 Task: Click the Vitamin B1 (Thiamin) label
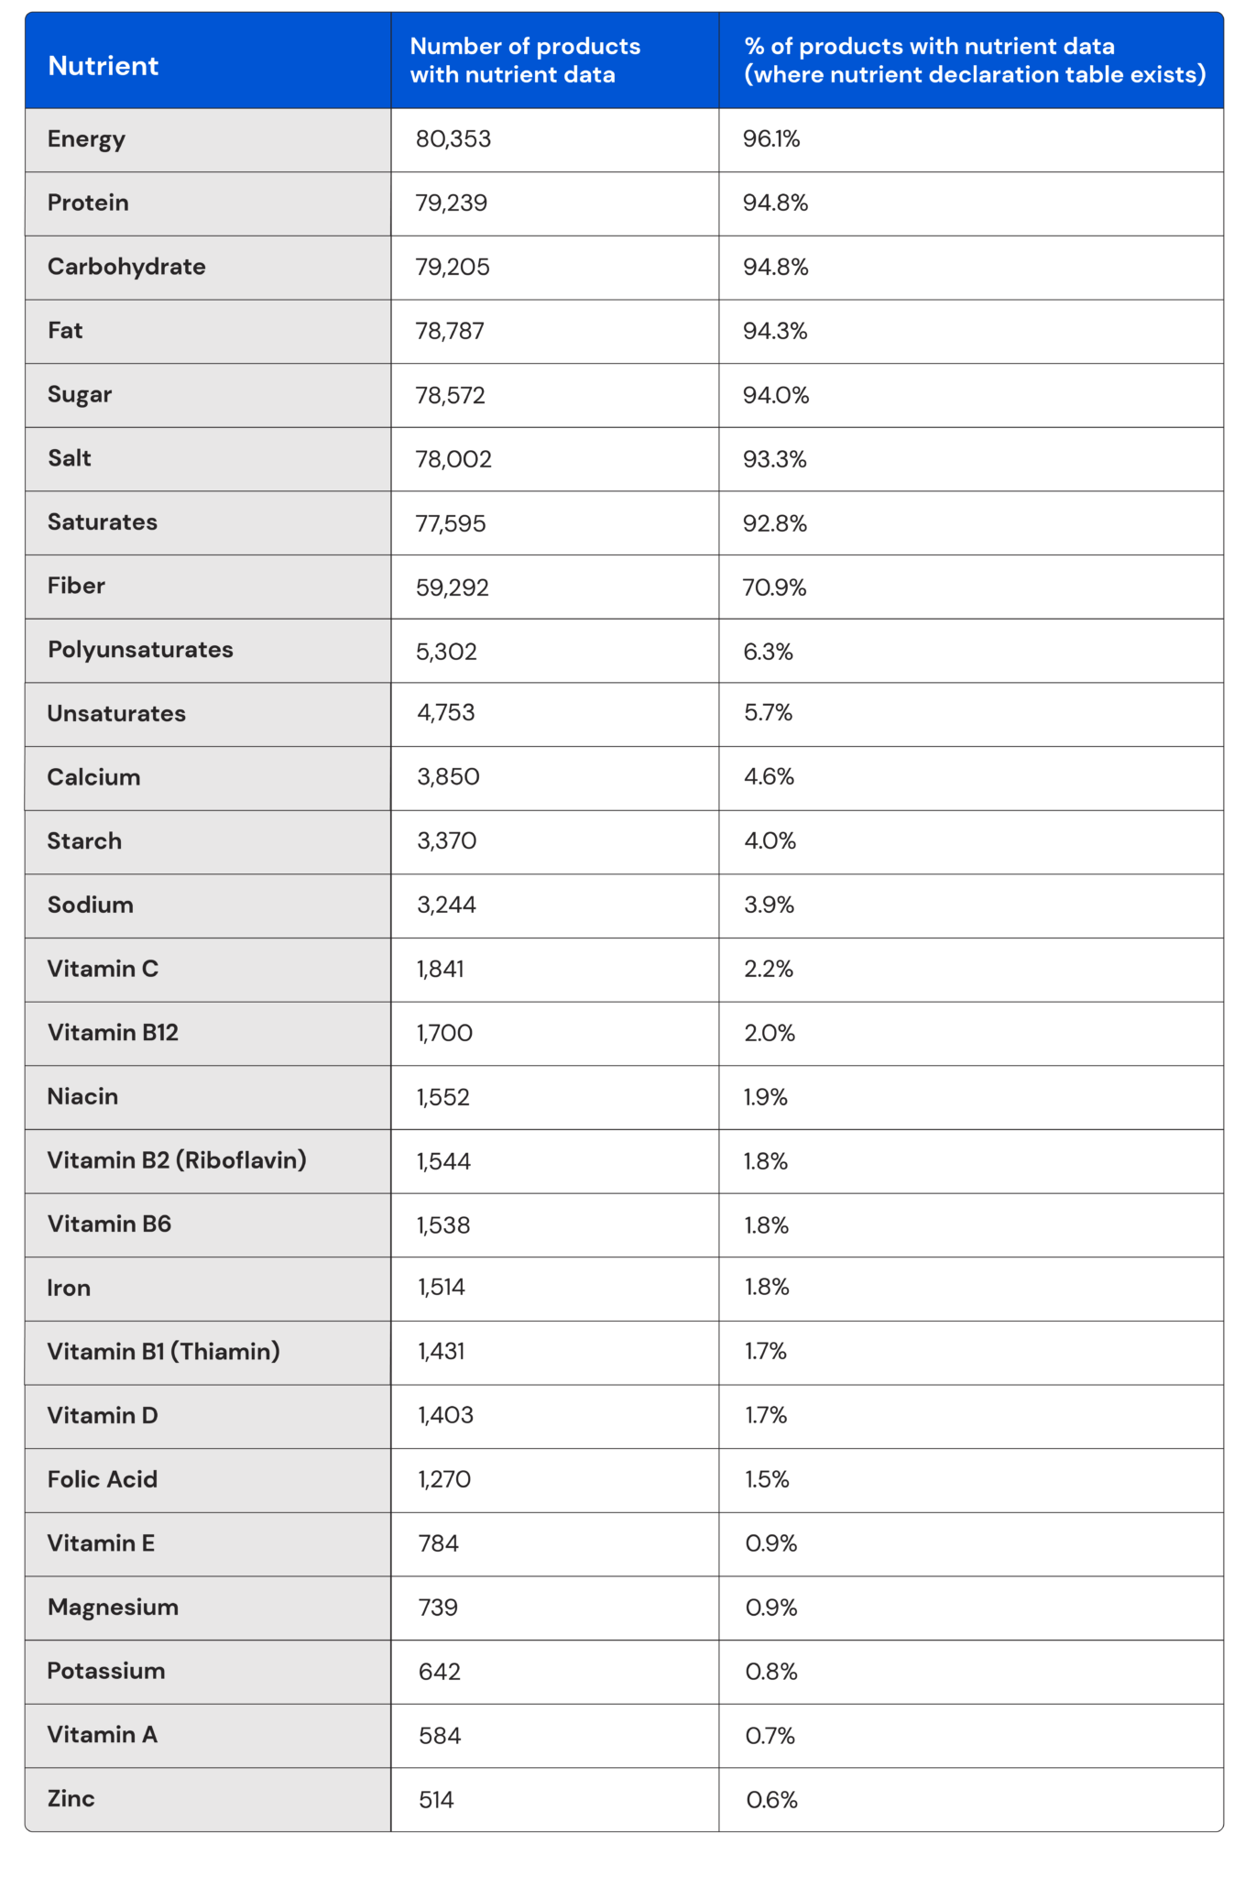[163, 1352]
